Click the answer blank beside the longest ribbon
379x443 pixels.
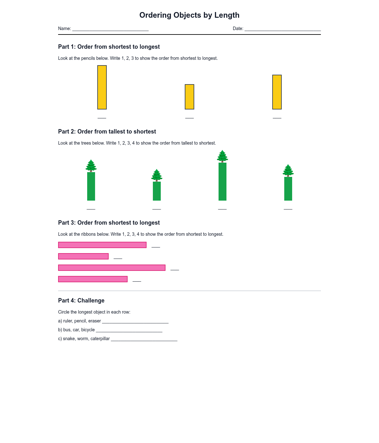coord(175,268)
